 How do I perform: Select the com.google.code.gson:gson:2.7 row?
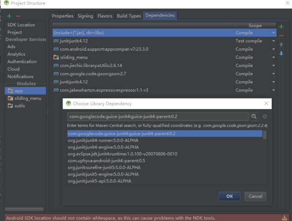[x=164, y=74]
